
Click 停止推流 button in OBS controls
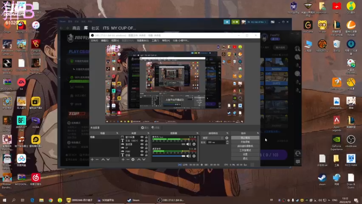[x=245, y=138]
